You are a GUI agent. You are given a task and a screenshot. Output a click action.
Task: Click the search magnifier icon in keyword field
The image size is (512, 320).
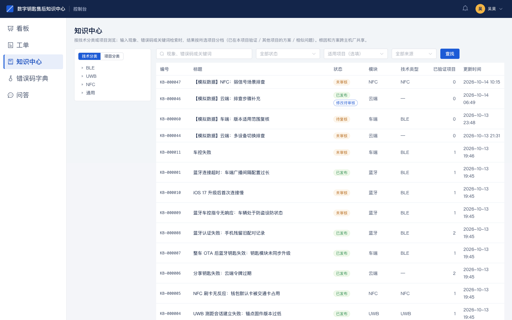point(162,54)
